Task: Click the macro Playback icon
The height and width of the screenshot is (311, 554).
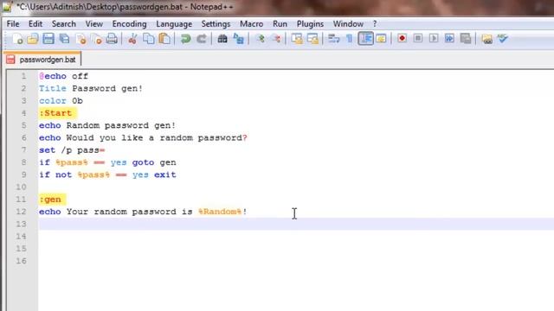Action: [434, 38]
